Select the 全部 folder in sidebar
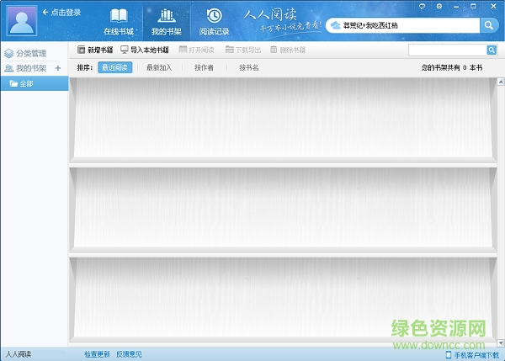The height and width of the screenshot is (361, 505). 27,84
